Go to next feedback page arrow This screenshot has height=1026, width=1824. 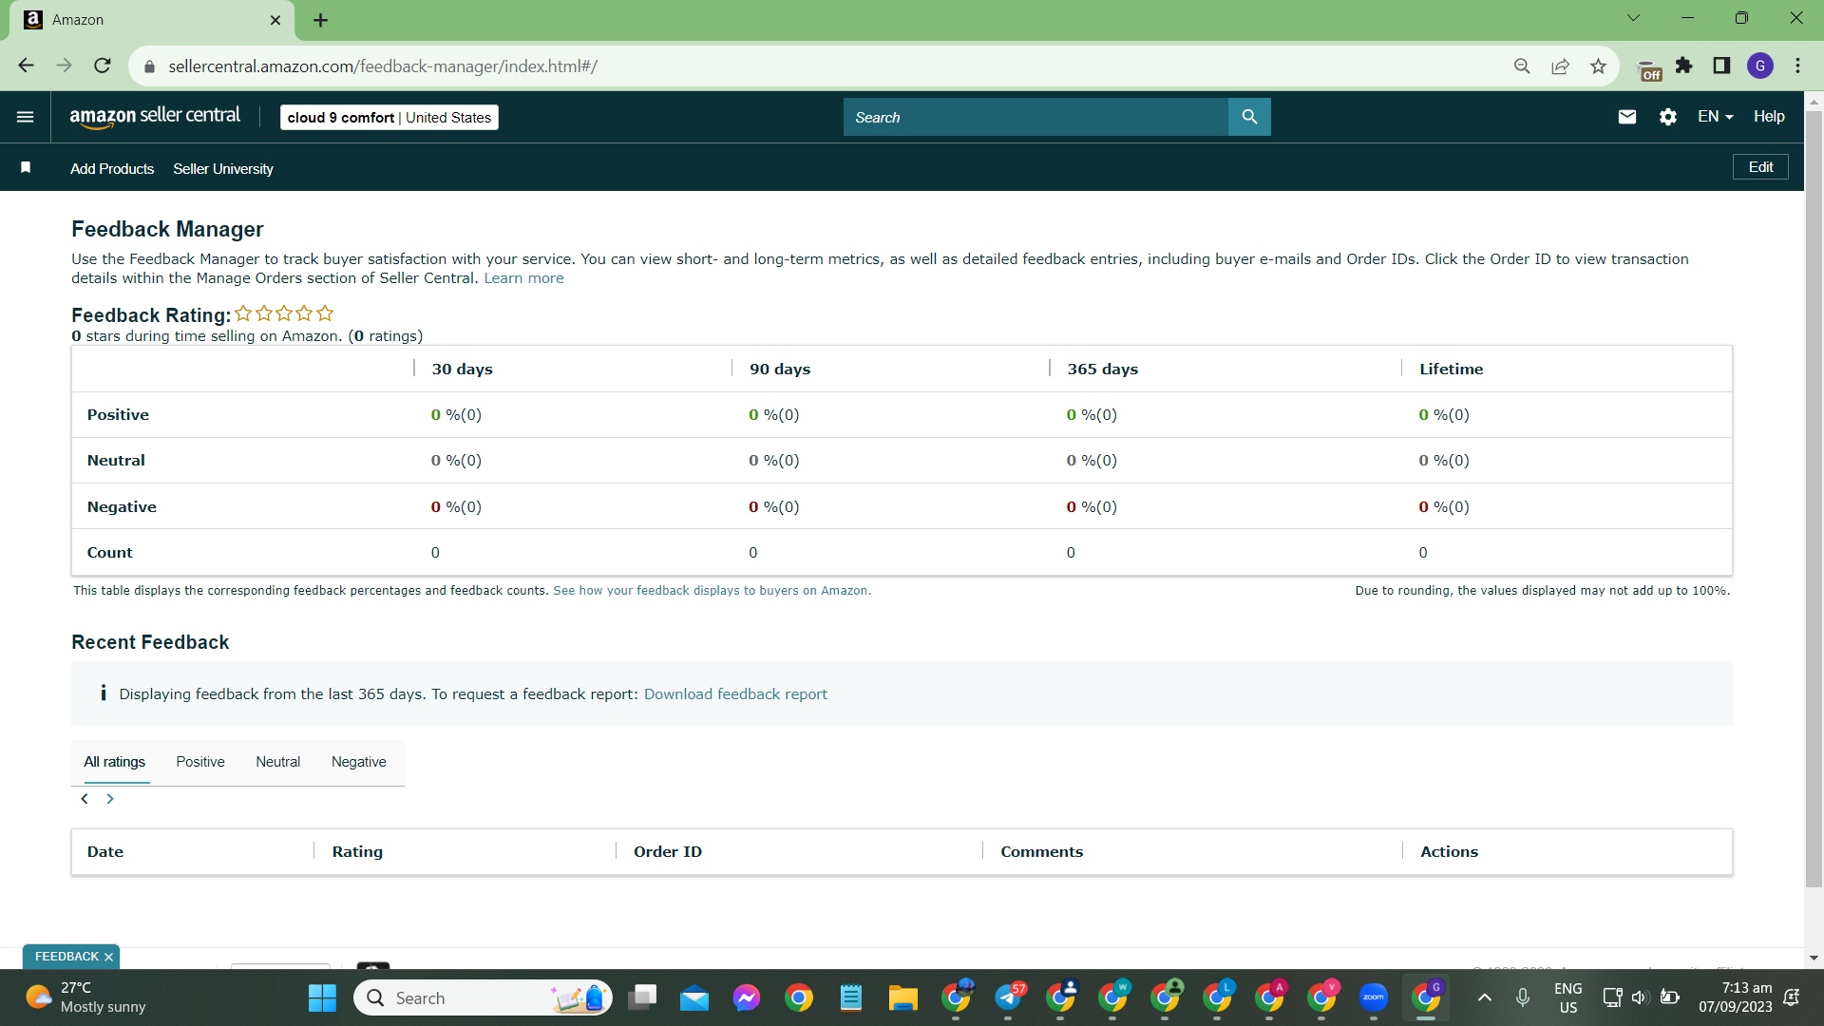point(110,799)
